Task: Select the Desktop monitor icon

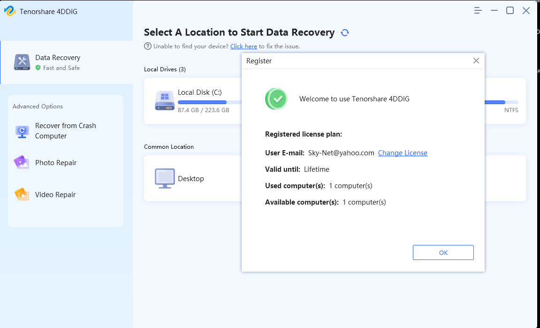Action: coord(165,178)
